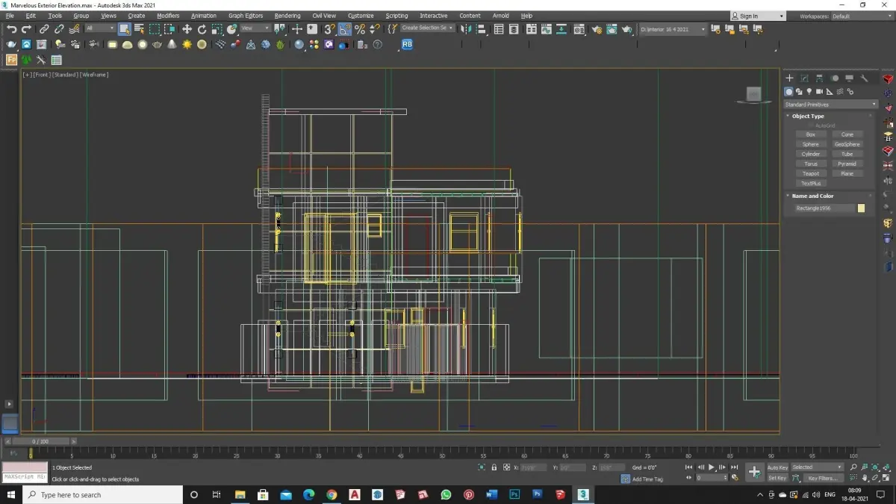Open Select by Name list icon
The image size is (896, 504).
139,29
